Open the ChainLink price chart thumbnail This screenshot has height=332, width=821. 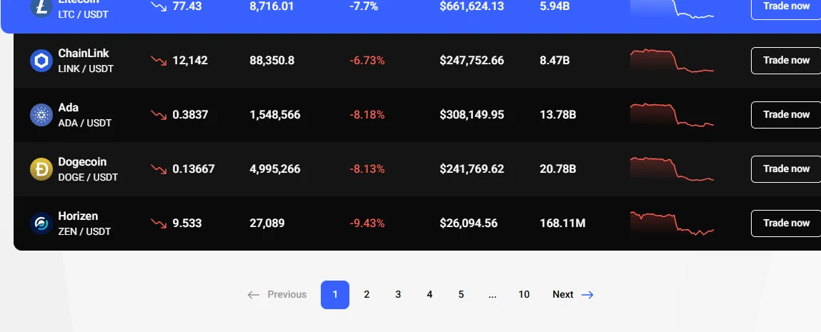coord(672,61)
